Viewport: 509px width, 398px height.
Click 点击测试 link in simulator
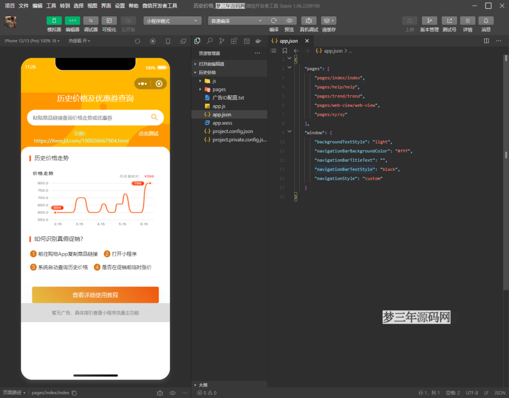coord(148,133)
